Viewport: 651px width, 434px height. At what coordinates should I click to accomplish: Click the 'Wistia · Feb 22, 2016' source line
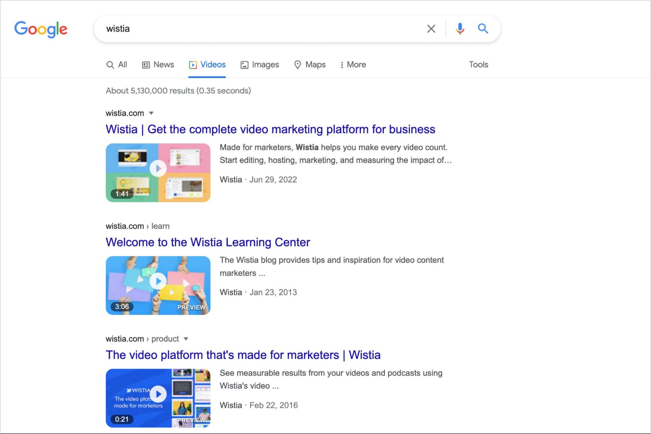tap(259, 405)
